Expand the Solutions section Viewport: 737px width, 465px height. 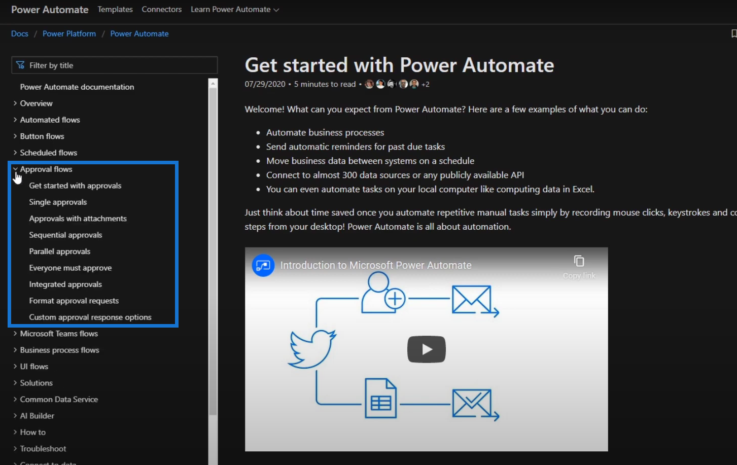(x=36, y=383)
